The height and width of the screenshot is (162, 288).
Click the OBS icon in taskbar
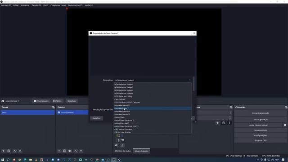pyautogui.click(x=114, y=160)
